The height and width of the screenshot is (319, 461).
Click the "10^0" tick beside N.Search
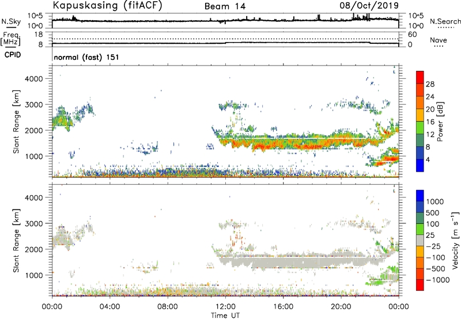pyautogui.click(x=416, y=26)
